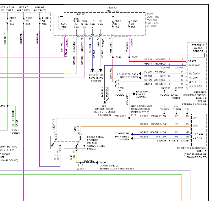Click the C2280A connector label
This screenshot has height=201, width=213.
coord(131,43)
